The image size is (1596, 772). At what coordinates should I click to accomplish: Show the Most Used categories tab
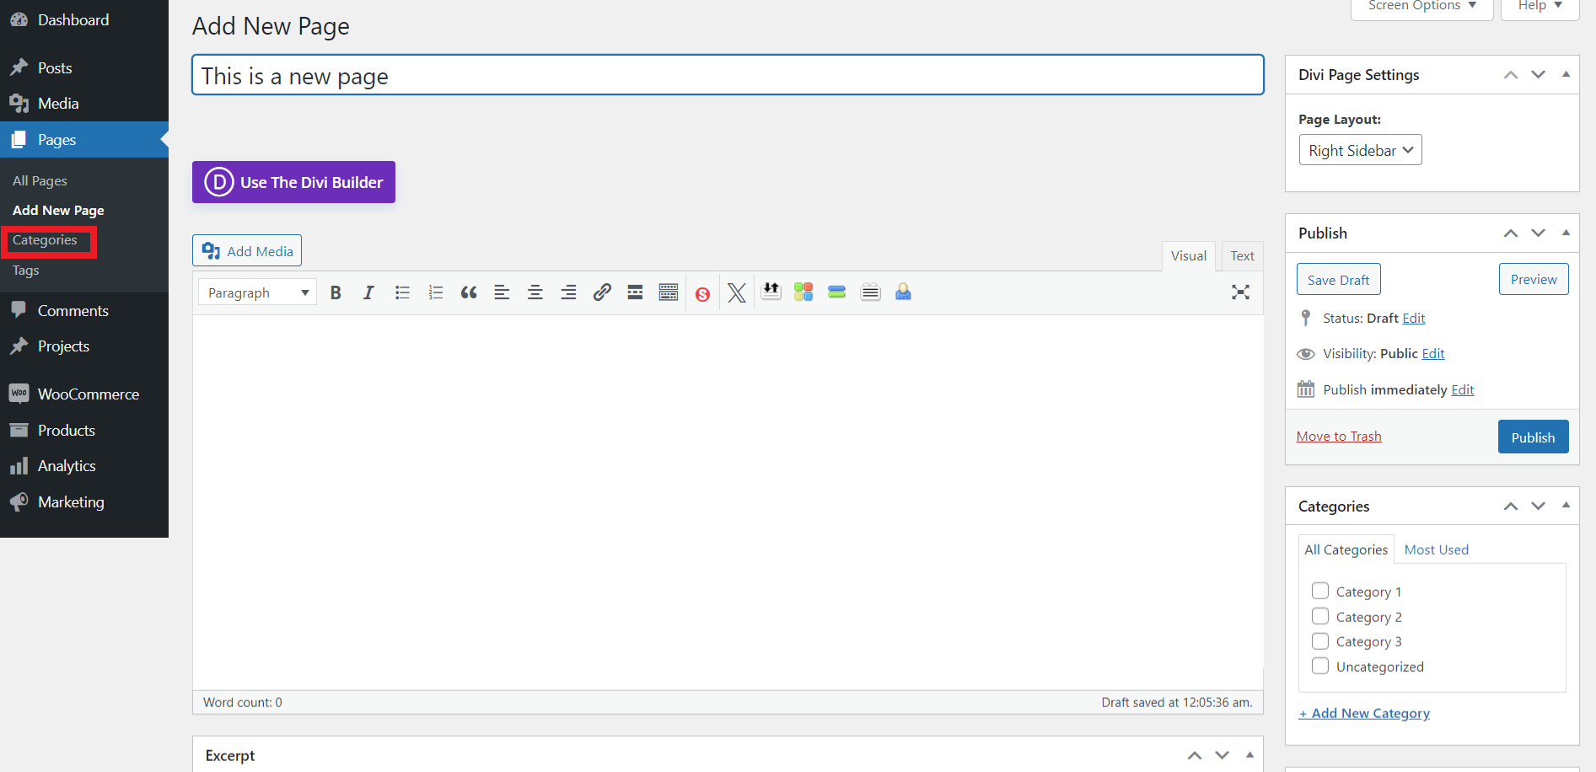coord(1437,550)
